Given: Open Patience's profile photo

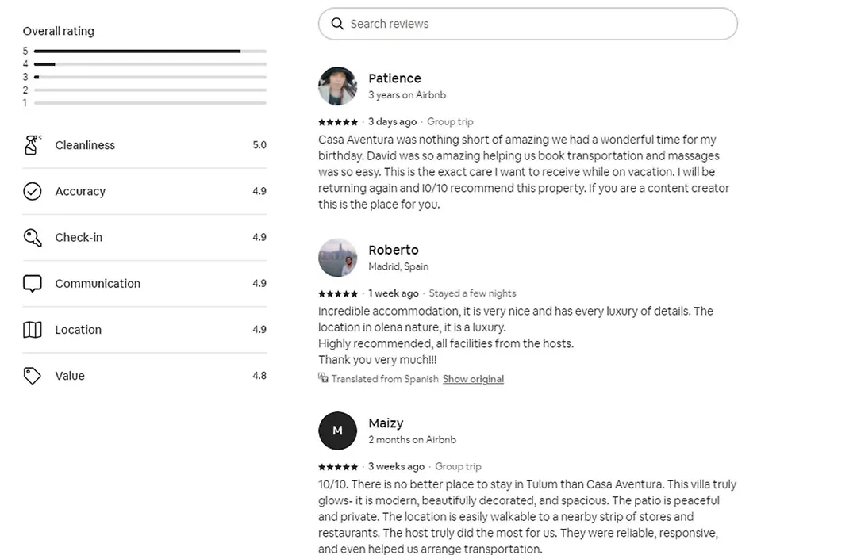Looking at the screenshot, I should [x=338, y=86].
